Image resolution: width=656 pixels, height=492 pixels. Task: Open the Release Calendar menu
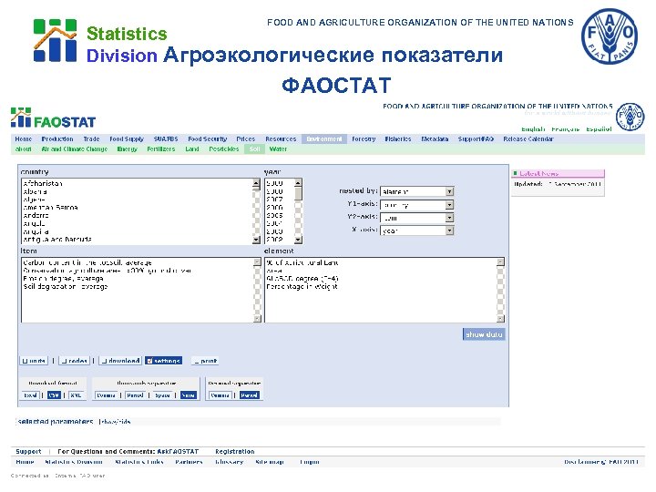click(x=528, y=138)
